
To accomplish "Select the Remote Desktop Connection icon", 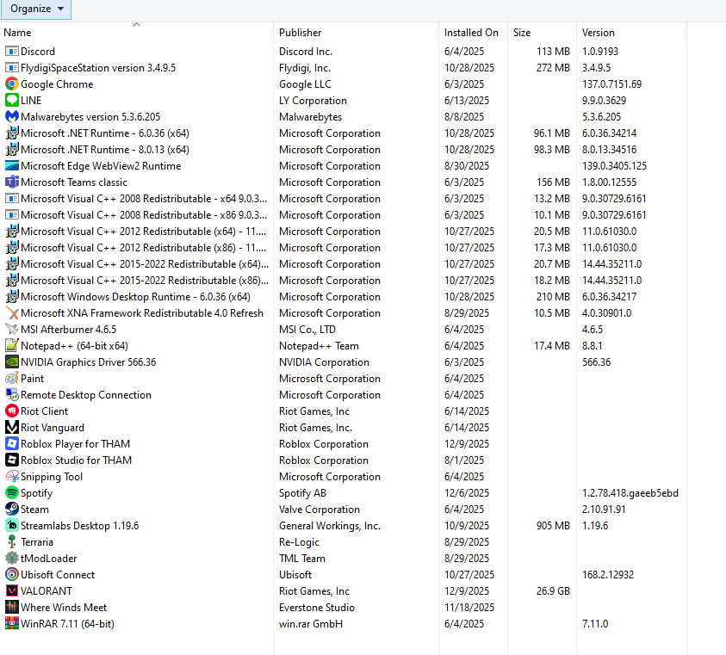I will pos(11,395).
